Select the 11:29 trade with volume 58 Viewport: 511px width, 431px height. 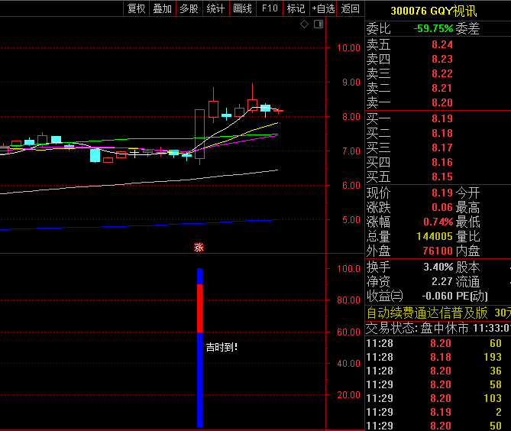click(438, 384)
